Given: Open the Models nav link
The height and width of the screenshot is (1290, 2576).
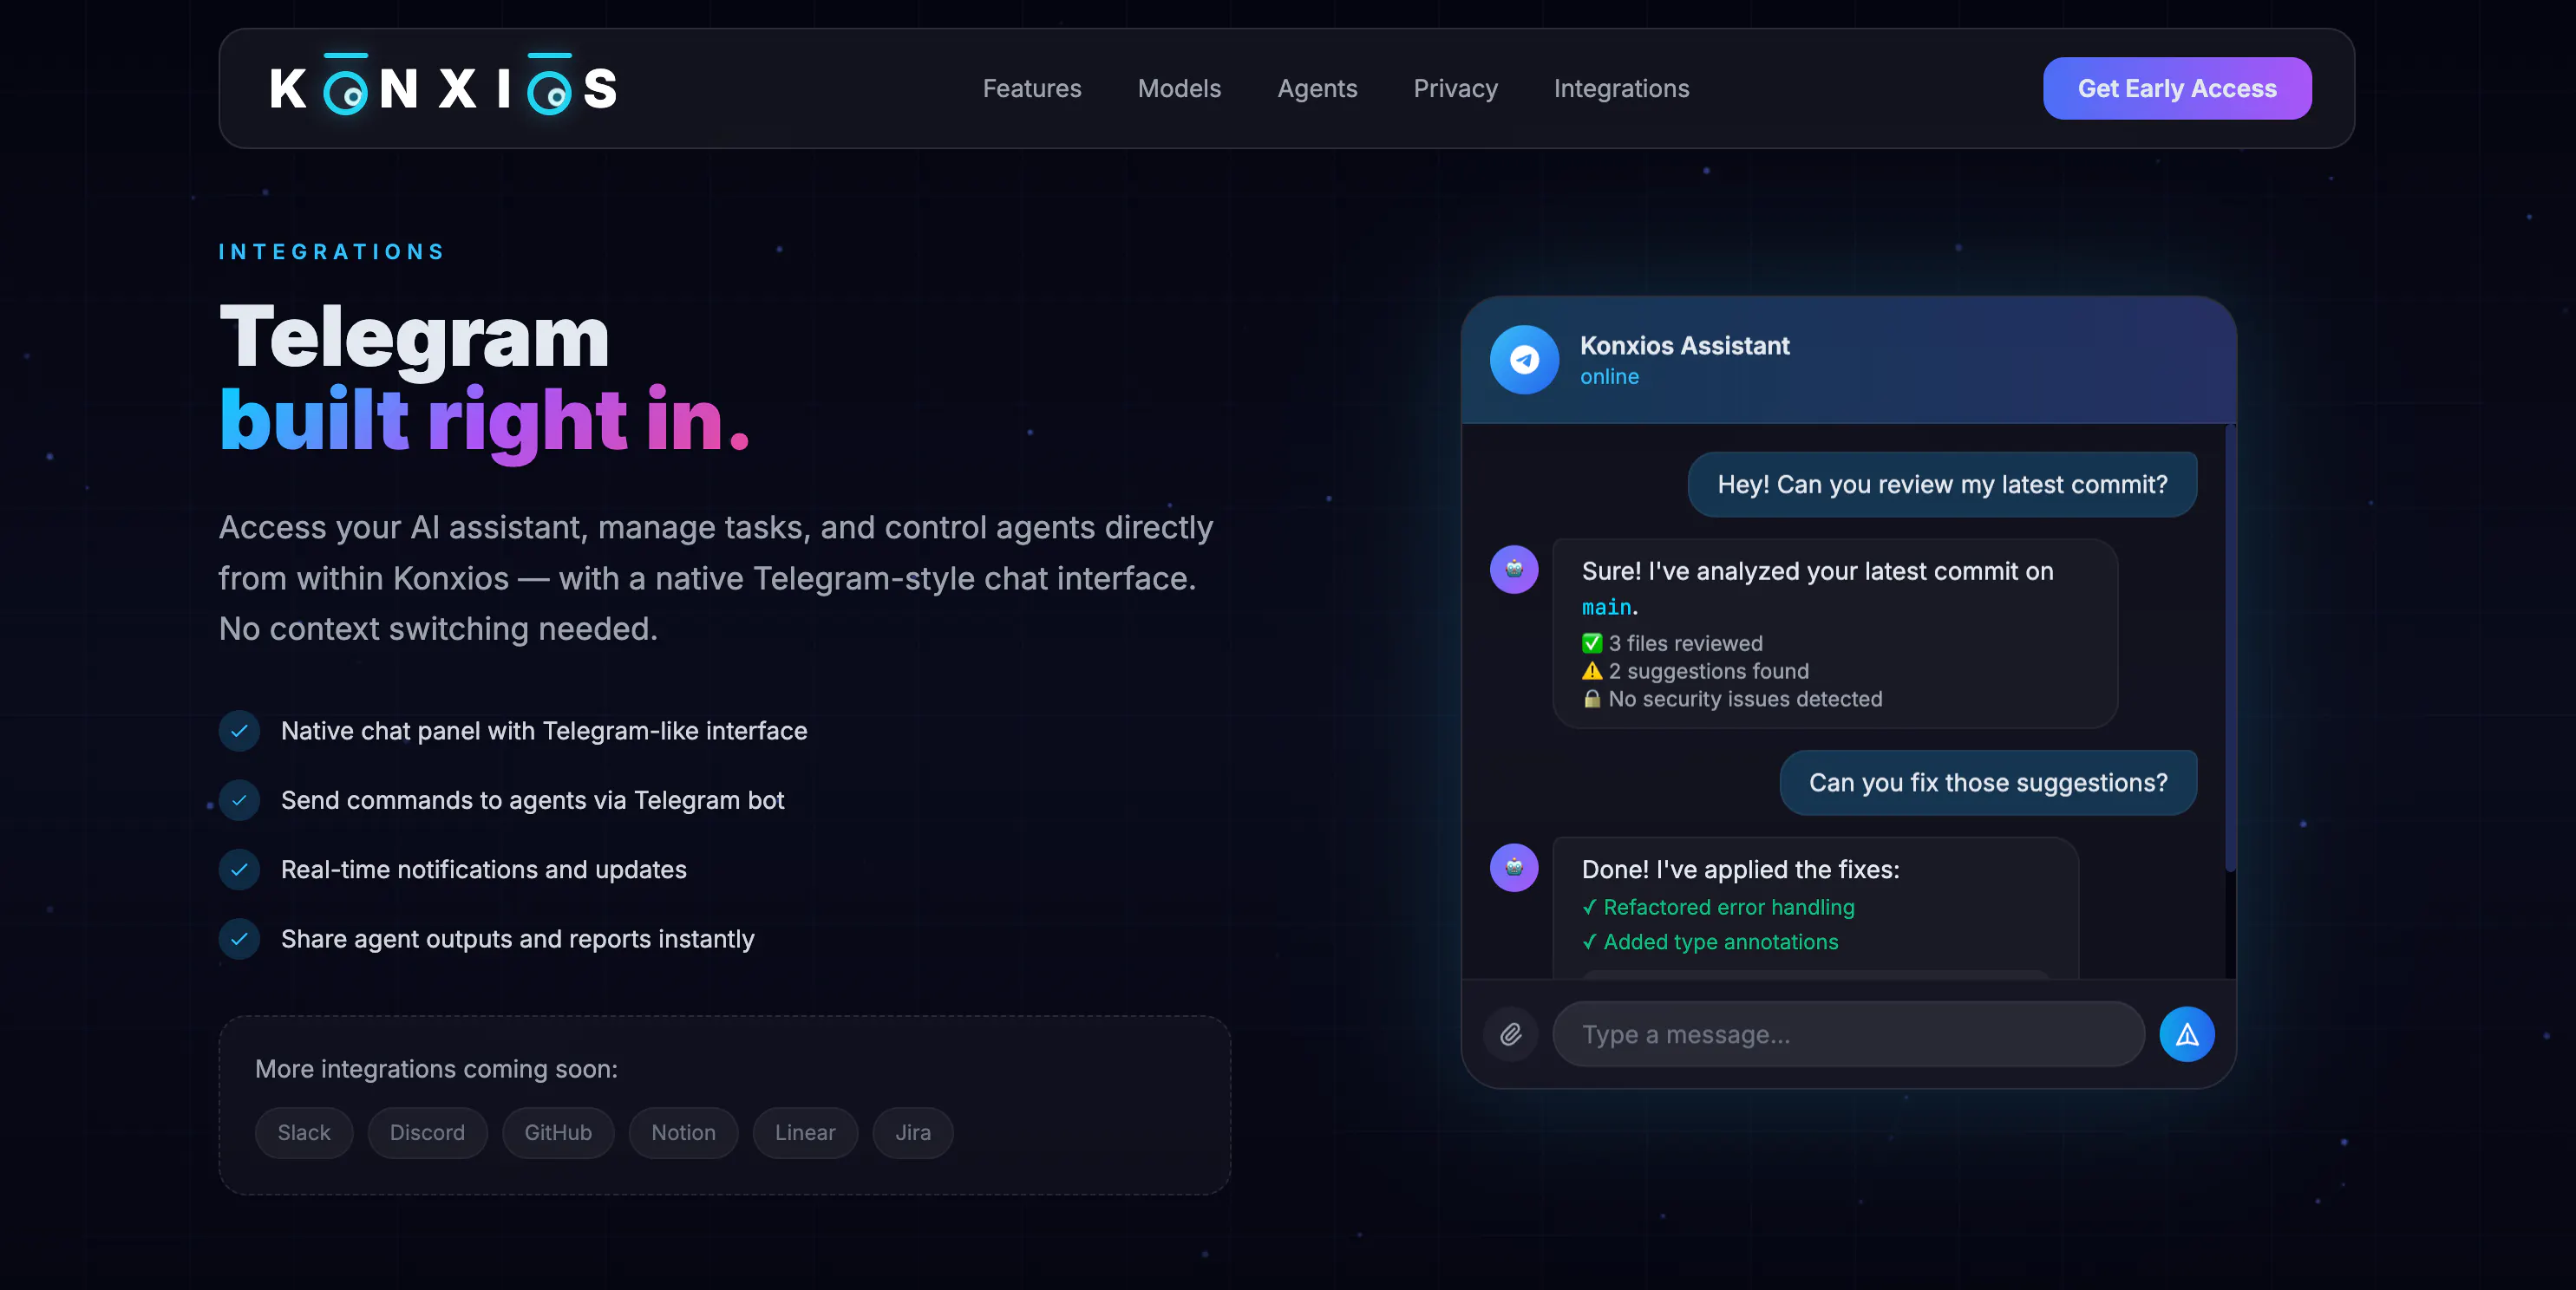Looking at the screenshot, I should click(1179, 88).
